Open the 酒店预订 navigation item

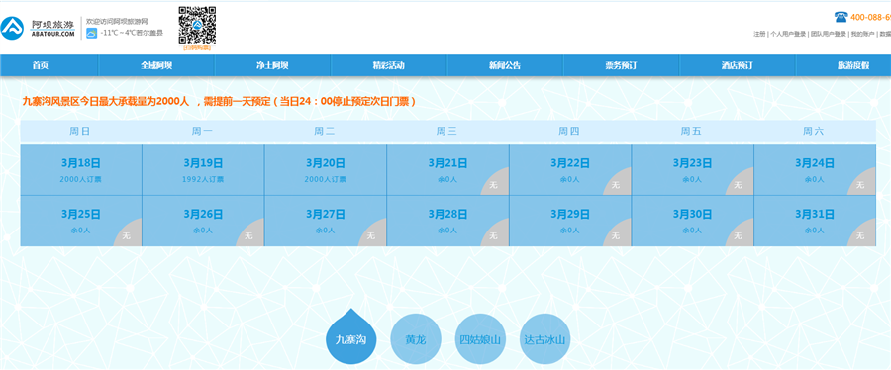[x=737, y=65]
